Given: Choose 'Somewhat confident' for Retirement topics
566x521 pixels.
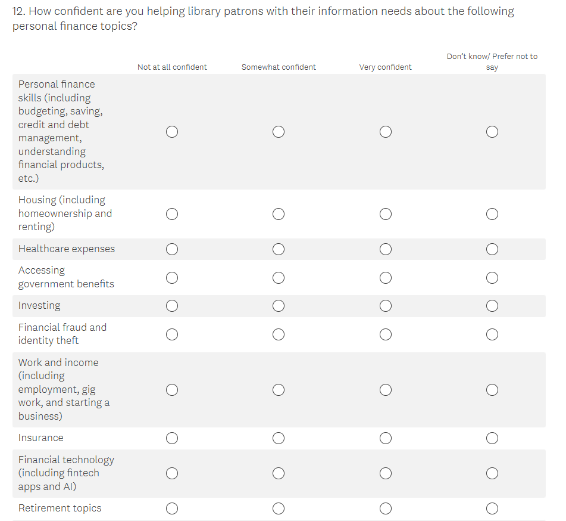Looking at the screenshot, I should (x=279, y=508).
